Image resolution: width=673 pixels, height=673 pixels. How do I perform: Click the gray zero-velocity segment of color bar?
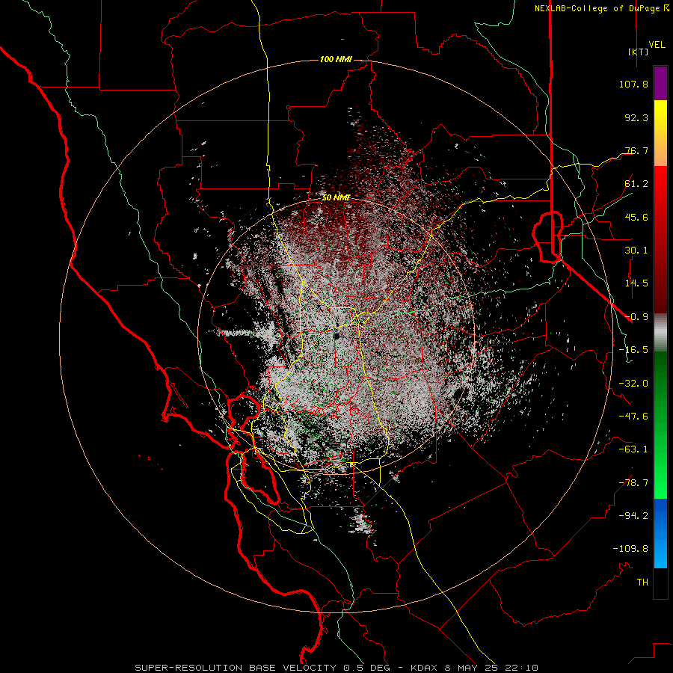[660, 333]
